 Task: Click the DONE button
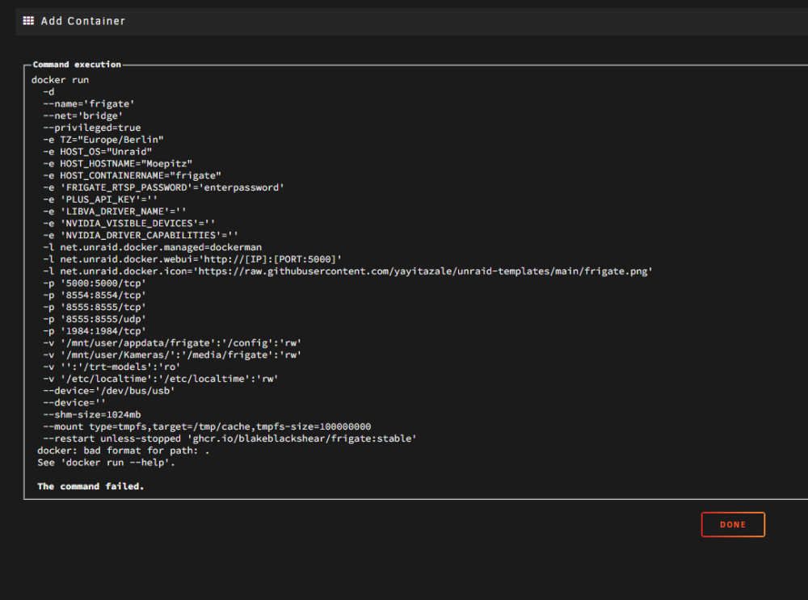point(733,524)
